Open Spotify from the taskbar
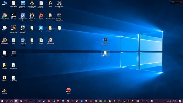The width and height of the screenshot is (183, 103). pyautogui.click(x=105, y=101)
